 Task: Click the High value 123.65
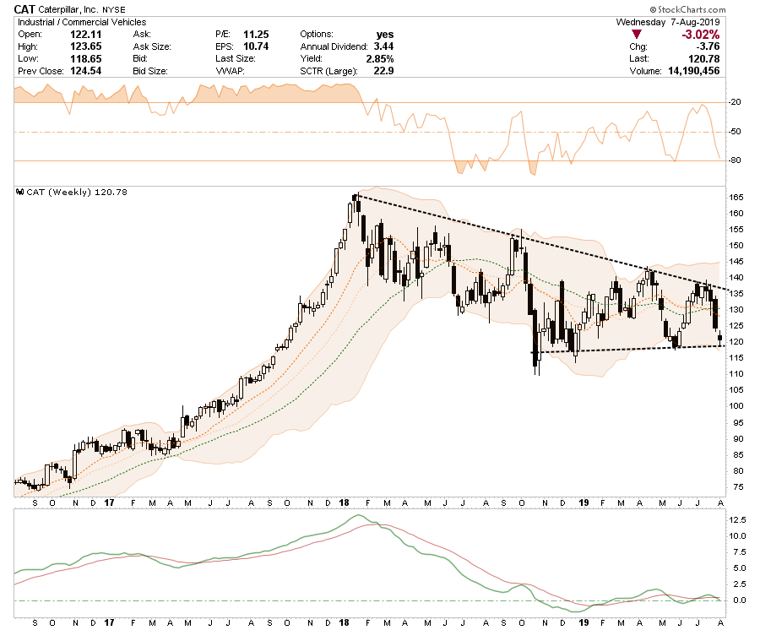click(86, 46)
